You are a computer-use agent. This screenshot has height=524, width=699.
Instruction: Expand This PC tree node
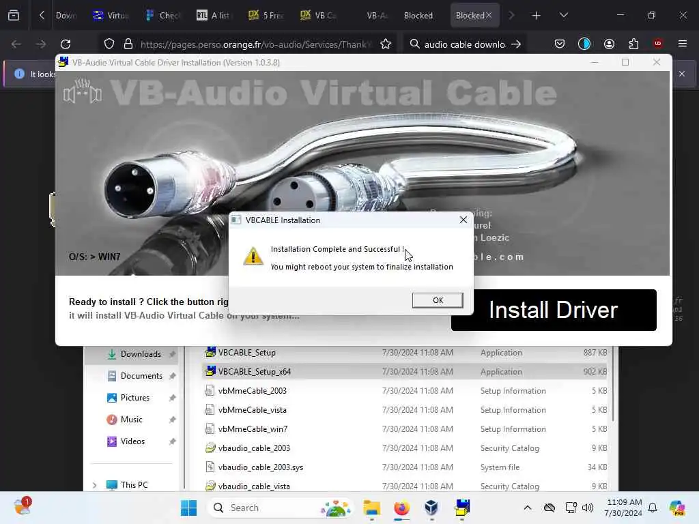pyautogui.click(x=94, y=485)
